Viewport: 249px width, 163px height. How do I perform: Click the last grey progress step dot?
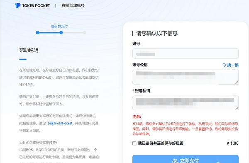[85, 32]
